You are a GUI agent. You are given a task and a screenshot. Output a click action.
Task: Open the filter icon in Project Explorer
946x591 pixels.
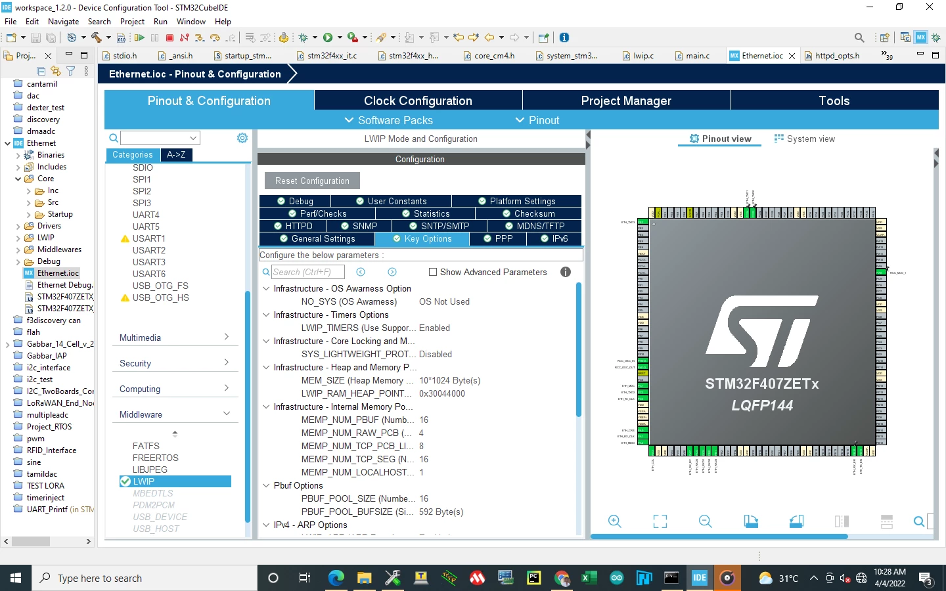tap(70, 71)
